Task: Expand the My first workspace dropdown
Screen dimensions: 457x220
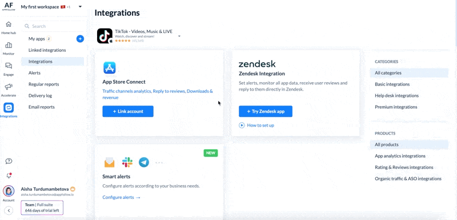Action: click(x=80, y=7)
